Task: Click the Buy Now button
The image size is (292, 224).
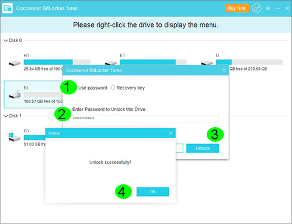Action: (237, 8)
